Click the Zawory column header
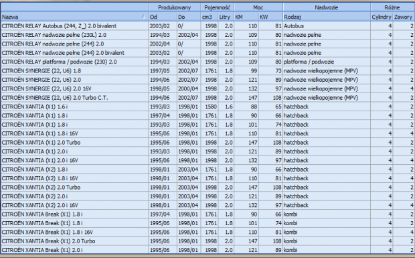415x258 pixels. (404, 17)
